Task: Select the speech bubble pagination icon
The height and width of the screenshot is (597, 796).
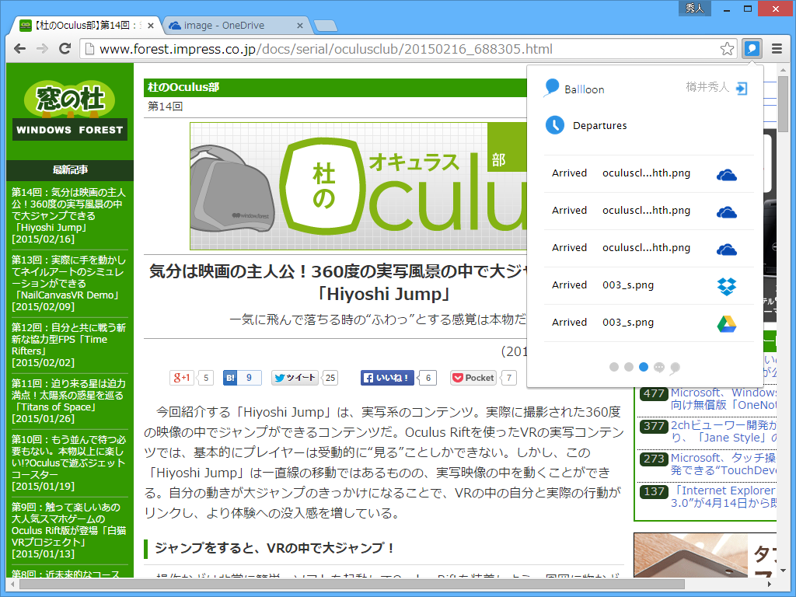Action: [659, 368]
